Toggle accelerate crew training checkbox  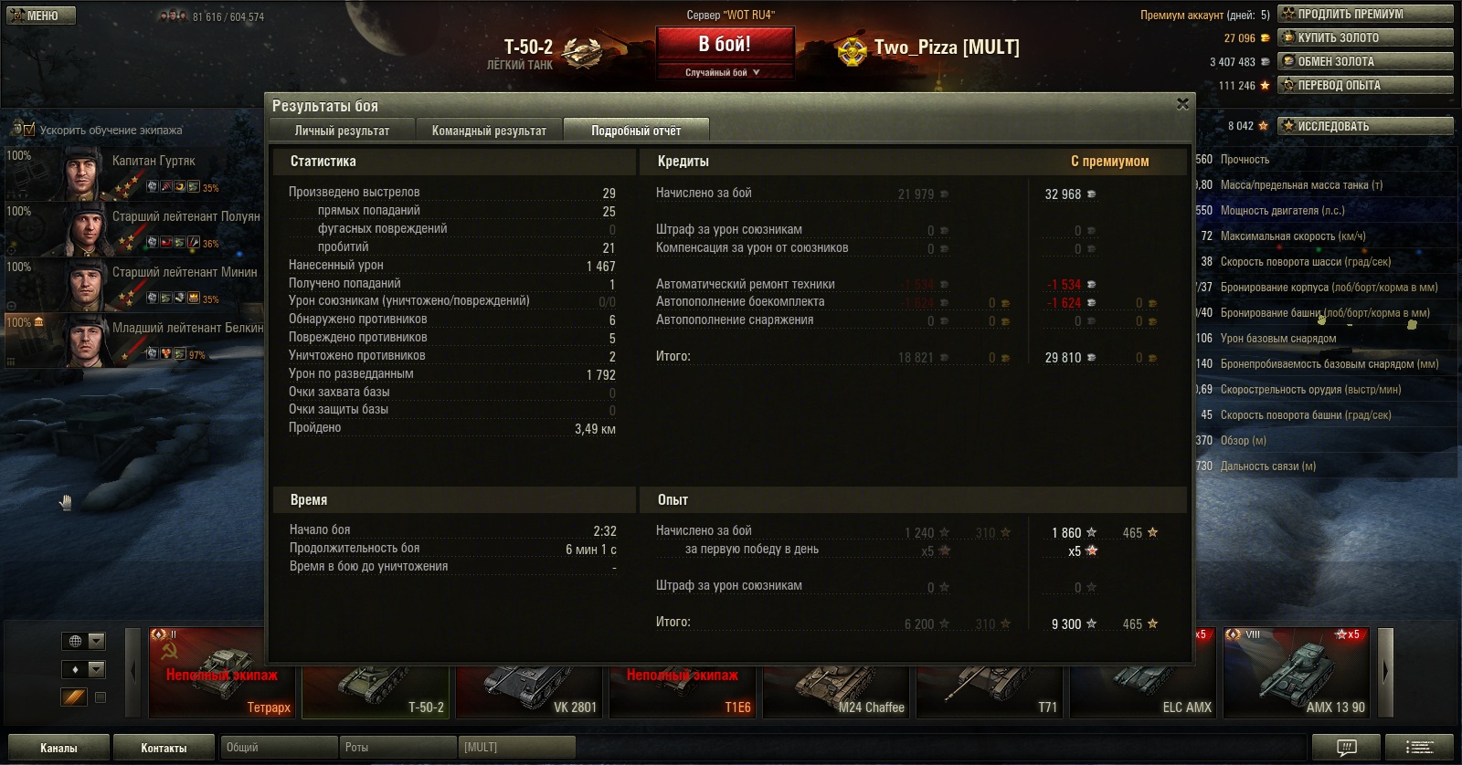28,130
